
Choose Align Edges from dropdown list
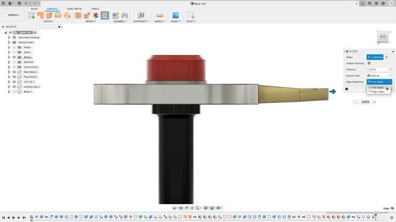click(x=379, y=92)
